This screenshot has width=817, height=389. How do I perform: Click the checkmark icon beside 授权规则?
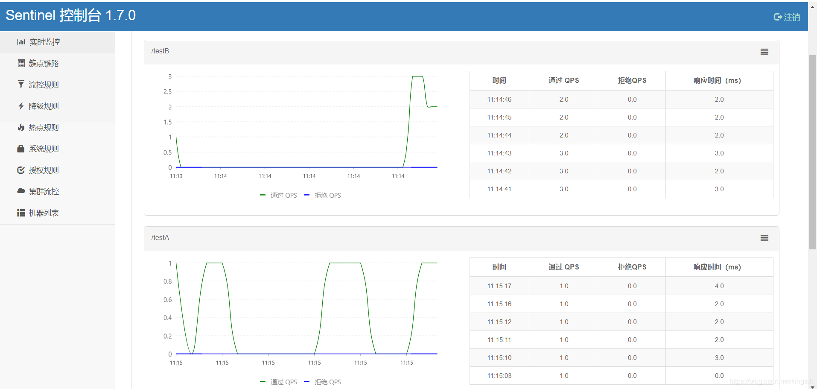(21, 170)
